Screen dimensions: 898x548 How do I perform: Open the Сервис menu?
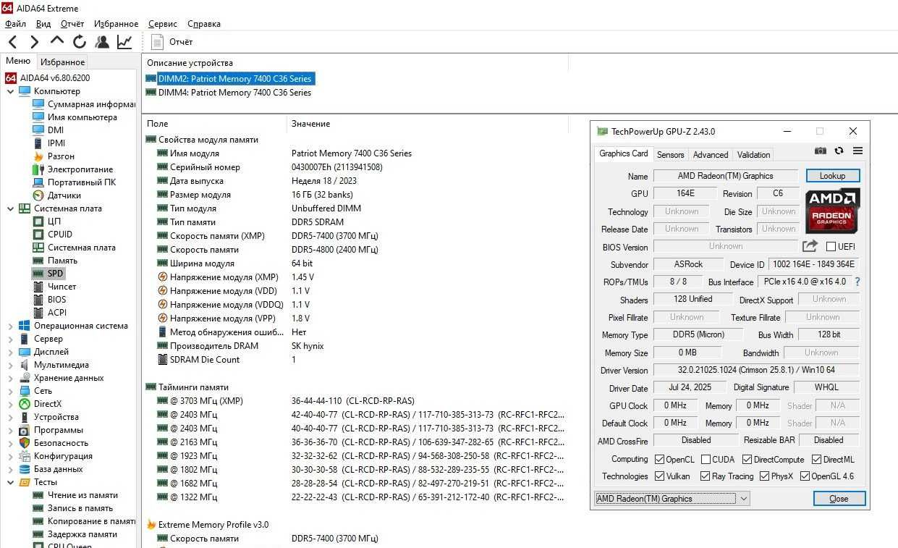(x=163, y=24)
